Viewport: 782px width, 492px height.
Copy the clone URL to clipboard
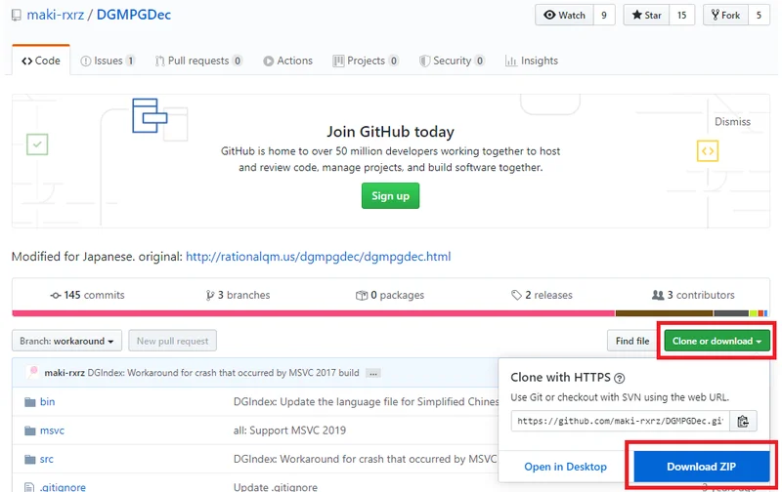[x=744, y=422]
